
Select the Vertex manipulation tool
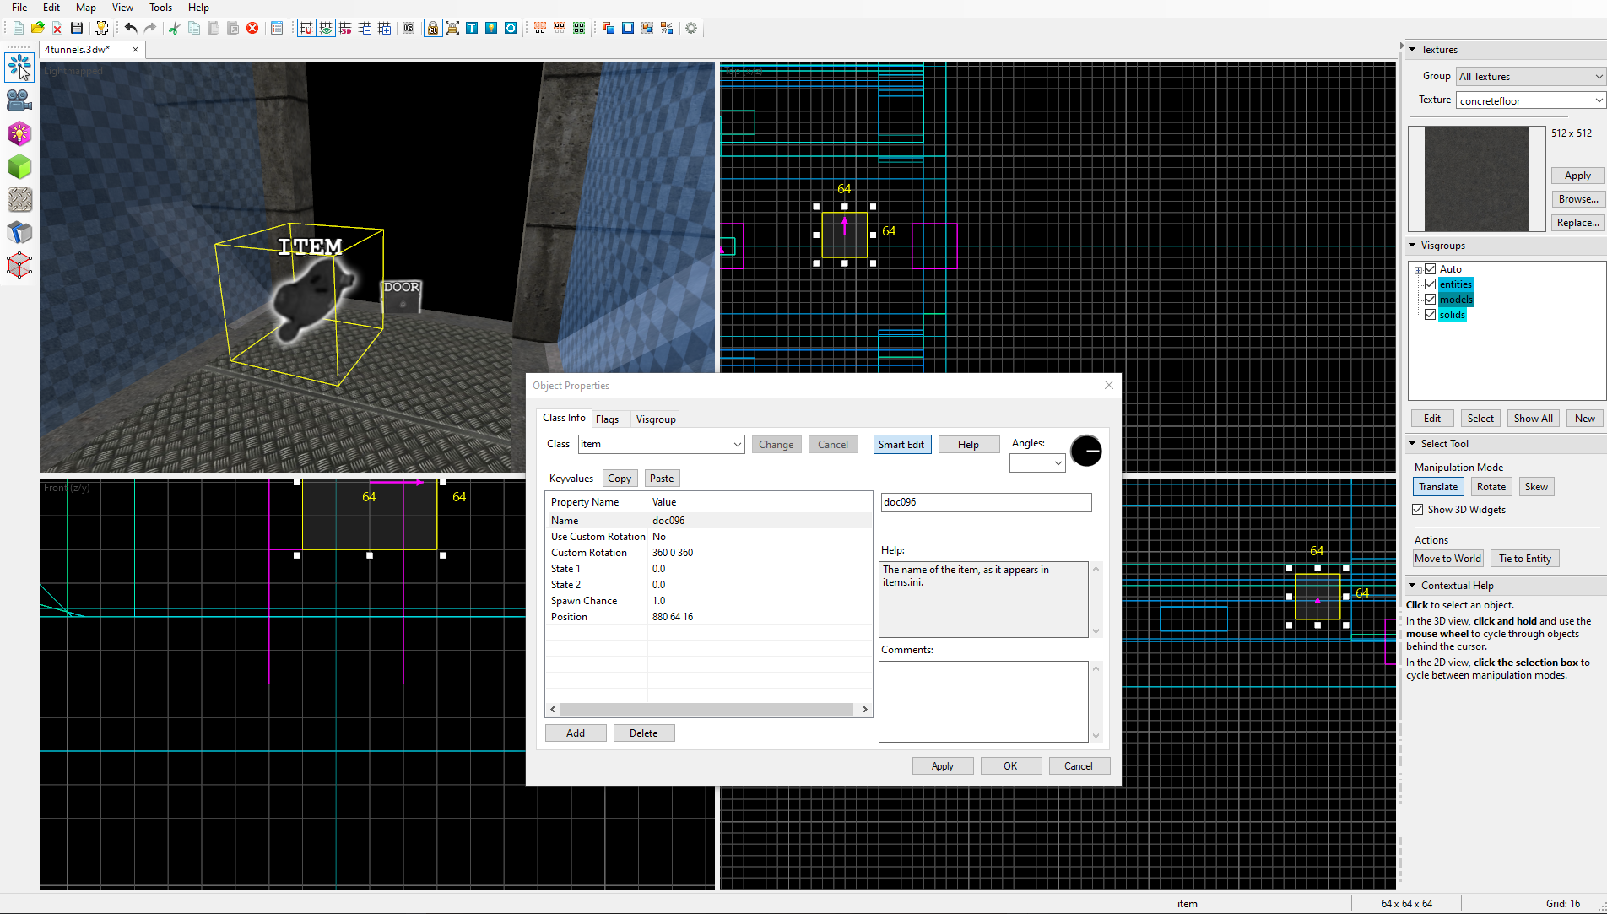tap(19, 266)
